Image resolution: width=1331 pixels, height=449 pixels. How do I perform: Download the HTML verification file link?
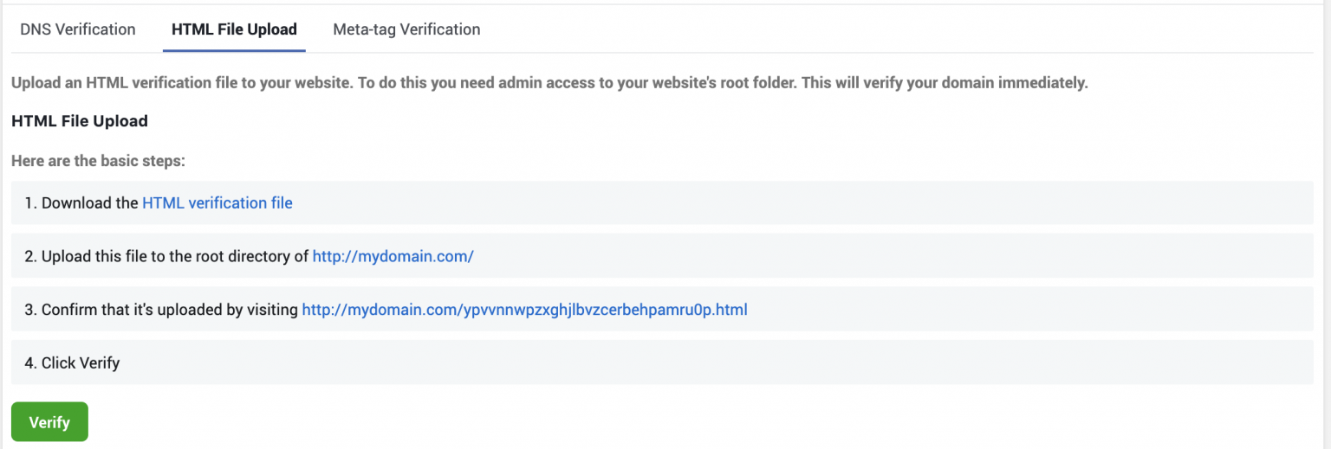pos(218,203)
